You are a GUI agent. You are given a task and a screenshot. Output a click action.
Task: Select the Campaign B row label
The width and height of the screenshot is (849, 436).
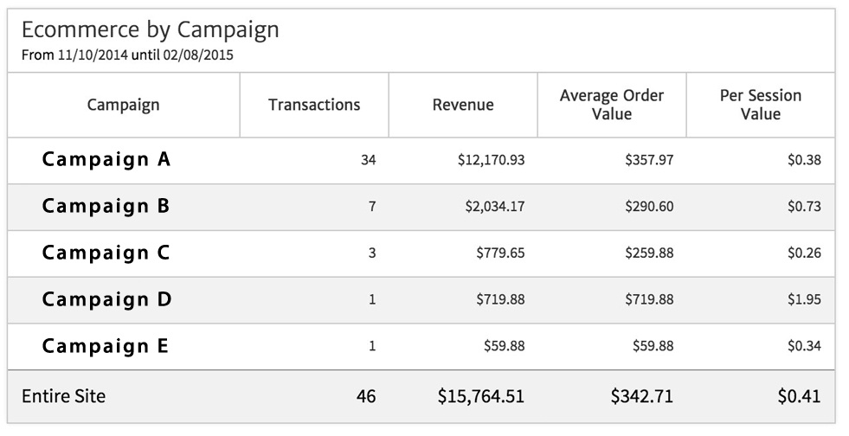(106, 206)
